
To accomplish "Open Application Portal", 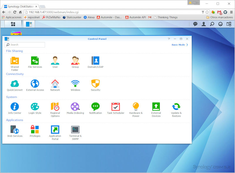I will coord(55,133).
